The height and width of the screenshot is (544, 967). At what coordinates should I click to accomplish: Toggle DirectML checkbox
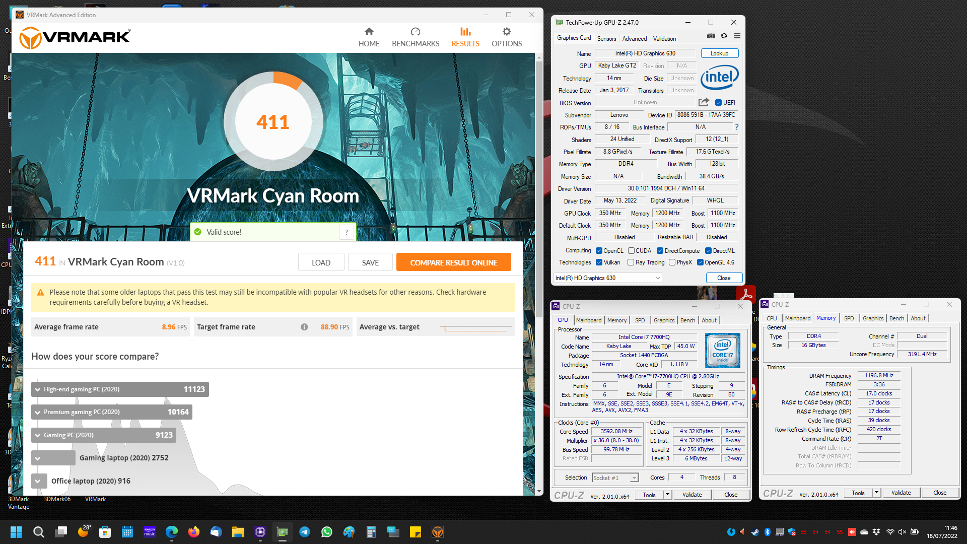point(708,250)
